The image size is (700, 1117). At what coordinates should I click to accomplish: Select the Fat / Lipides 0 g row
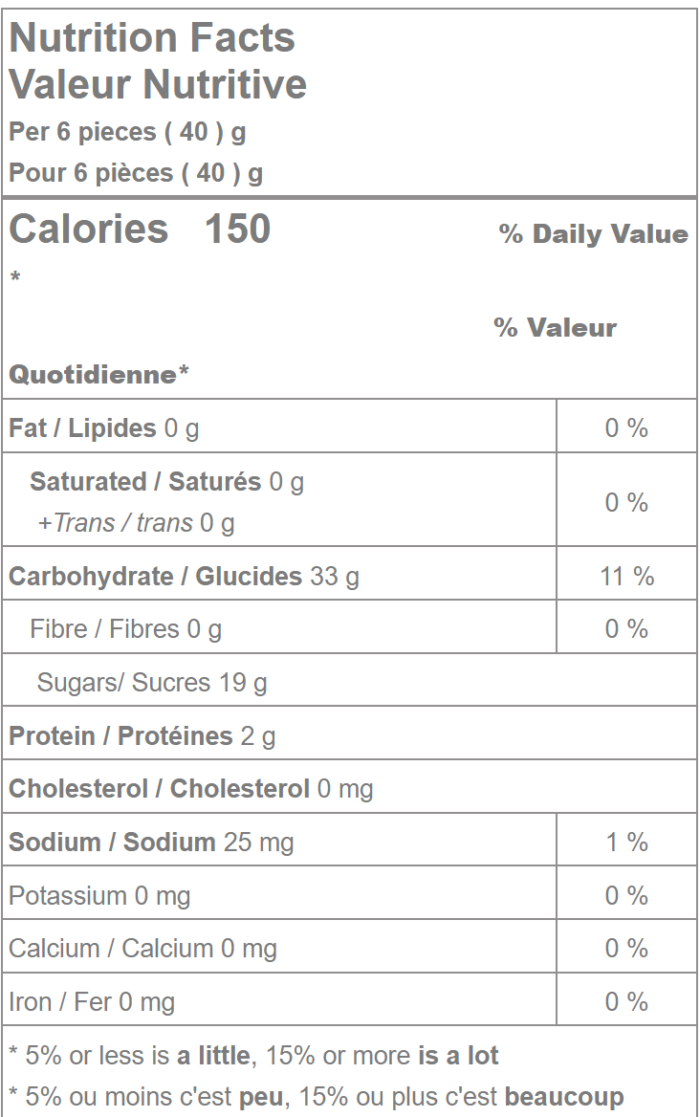tap(104, 427)
